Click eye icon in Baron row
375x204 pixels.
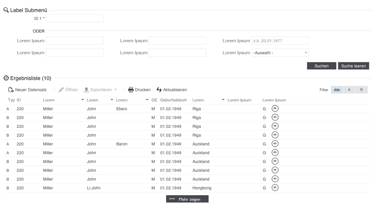click(x=275, y=144)
